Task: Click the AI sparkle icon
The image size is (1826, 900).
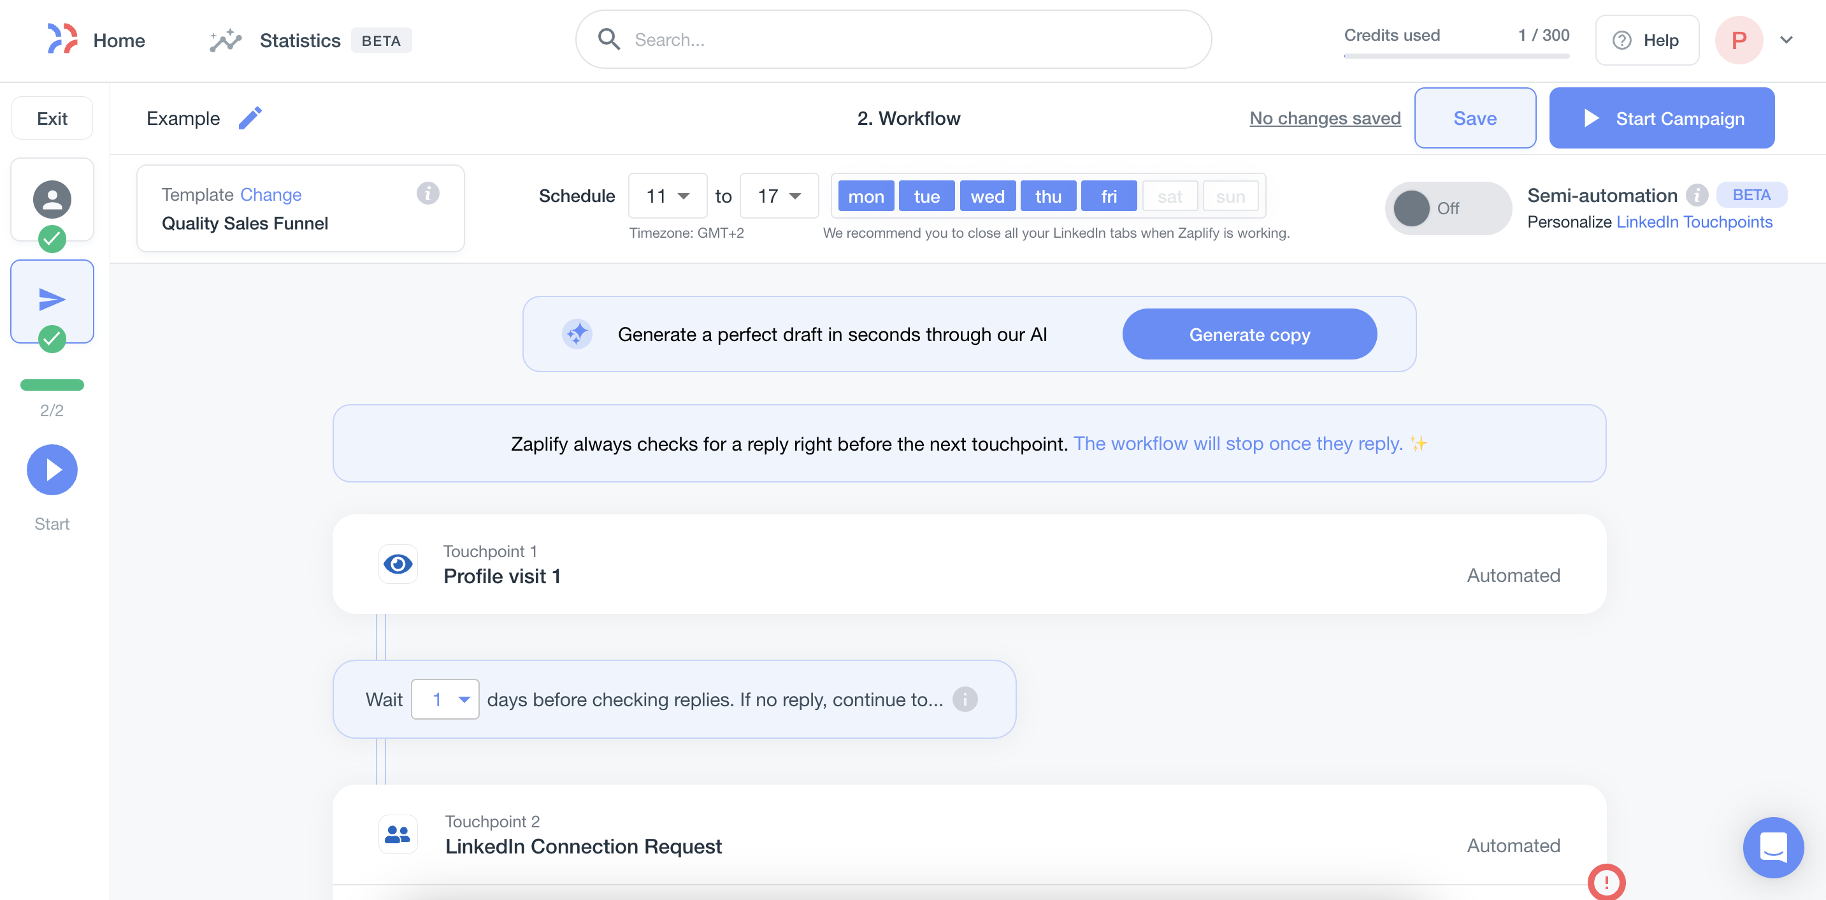Action: [x=577, y=334]
